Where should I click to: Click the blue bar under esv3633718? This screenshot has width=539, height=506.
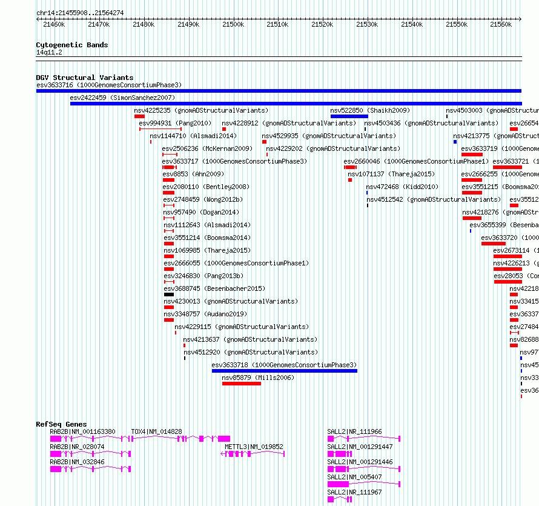click(x=285, y=371)
